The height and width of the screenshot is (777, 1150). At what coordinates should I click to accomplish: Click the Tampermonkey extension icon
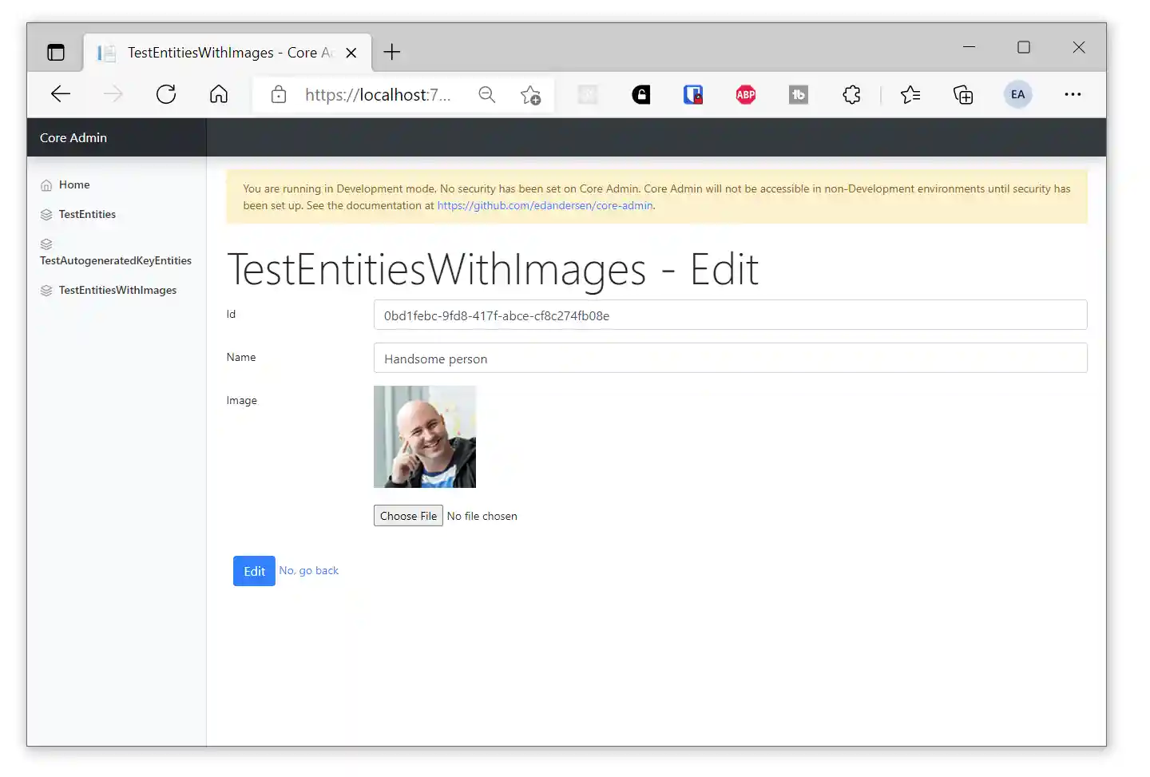coord(798,94)
